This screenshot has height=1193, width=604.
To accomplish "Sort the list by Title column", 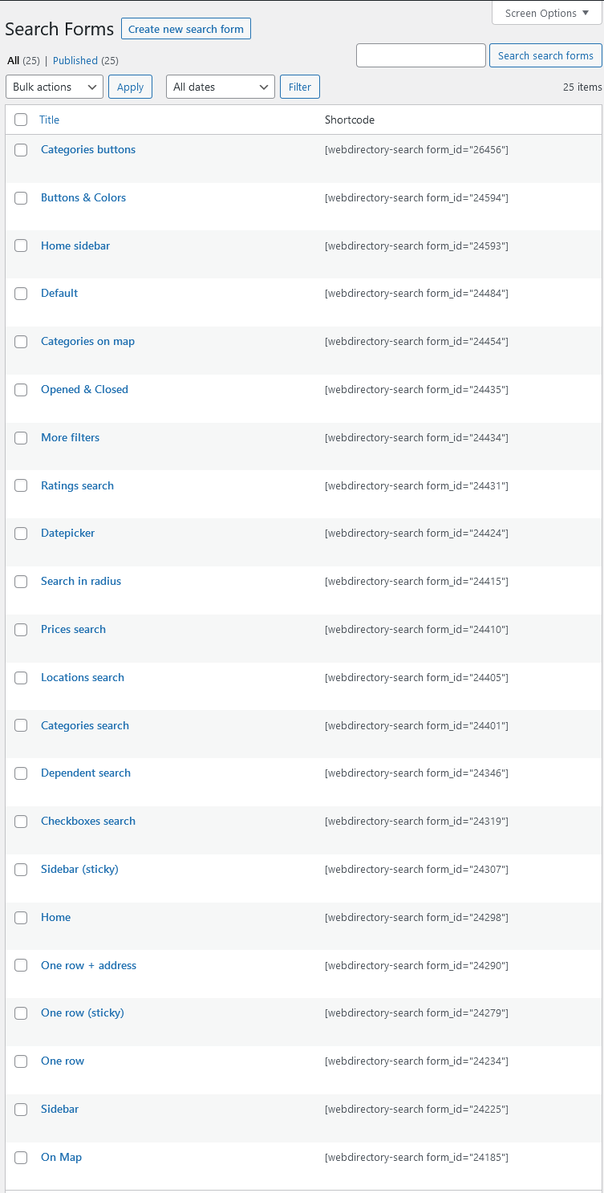I will [x=49, y=120].
